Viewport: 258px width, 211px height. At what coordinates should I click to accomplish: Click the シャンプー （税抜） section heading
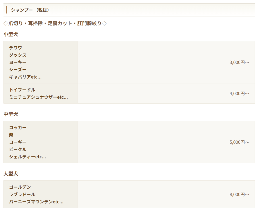tap(30, 10)
